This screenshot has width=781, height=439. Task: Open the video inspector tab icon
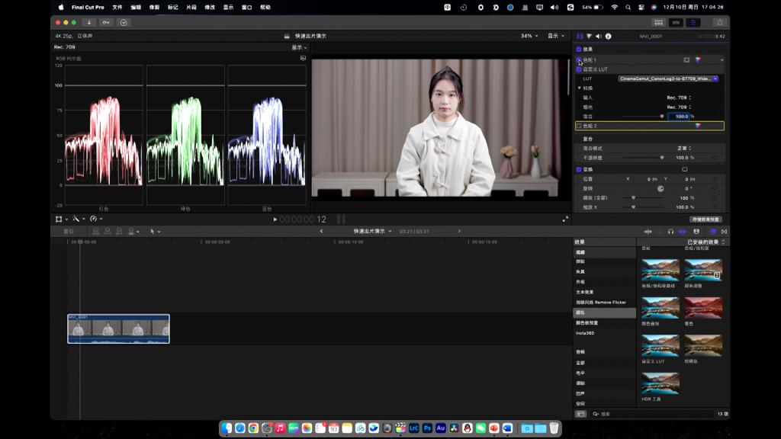[580, 36]
